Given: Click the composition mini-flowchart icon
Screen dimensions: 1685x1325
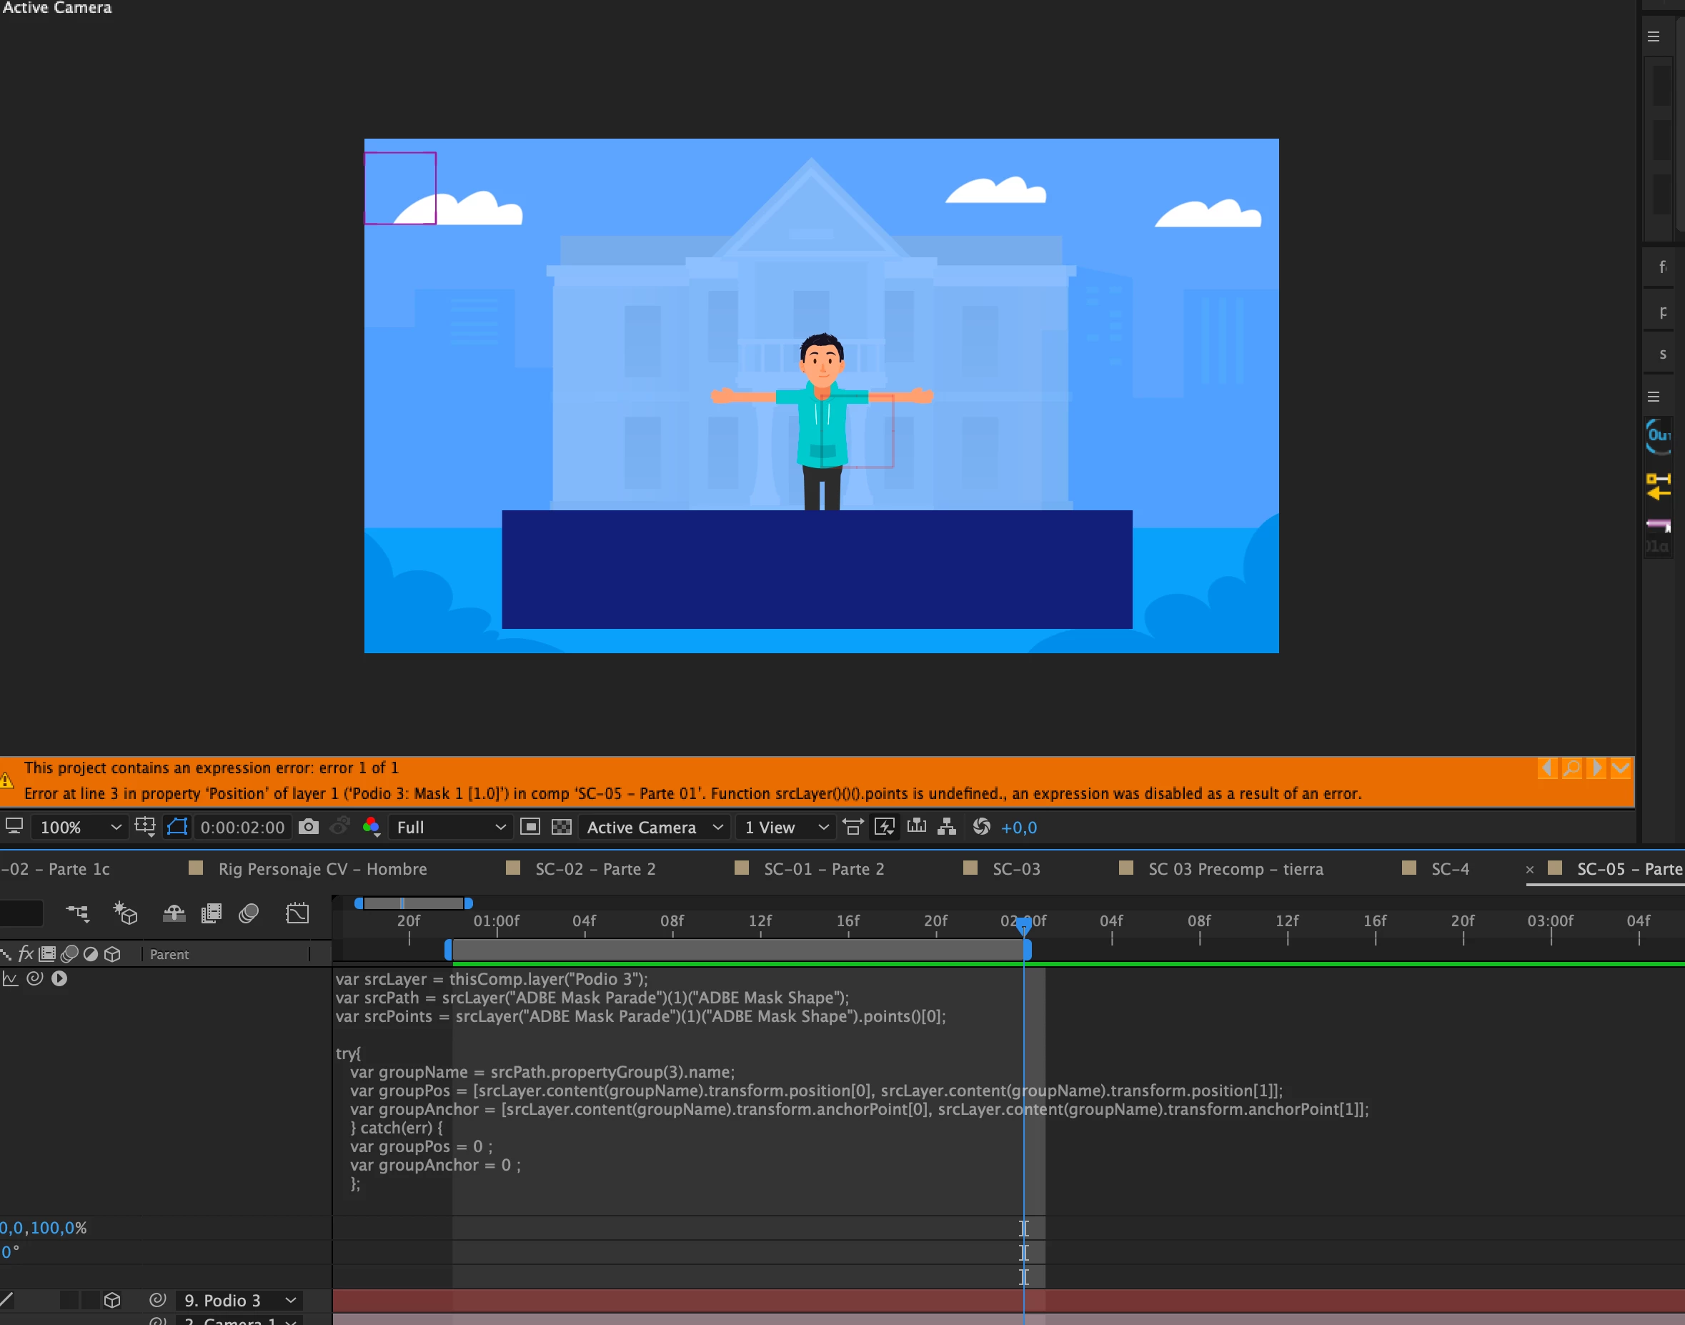Looking at the screenshot, I should point(78,914).
